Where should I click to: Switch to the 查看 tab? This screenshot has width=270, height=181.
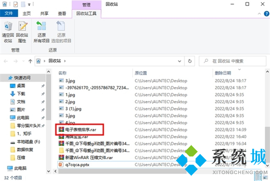click(x=62, y=13)
